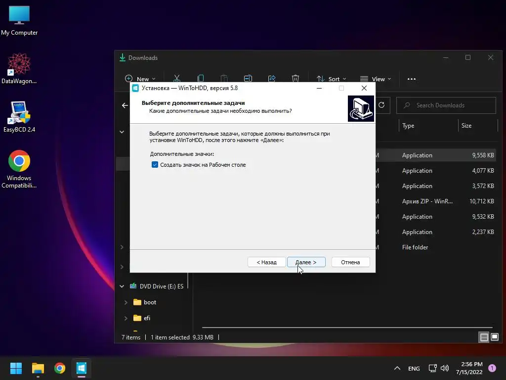Refresh the Downloads folder
This screenshot has width=506, height=380.
(381, 105)
